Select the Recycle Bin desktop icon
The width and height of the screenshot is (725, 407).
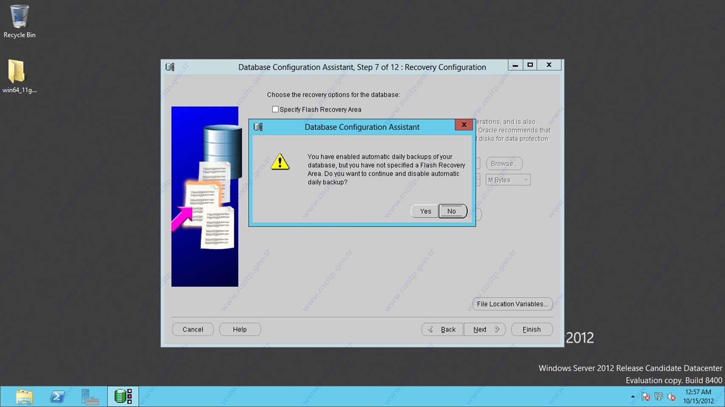[20, 21]
